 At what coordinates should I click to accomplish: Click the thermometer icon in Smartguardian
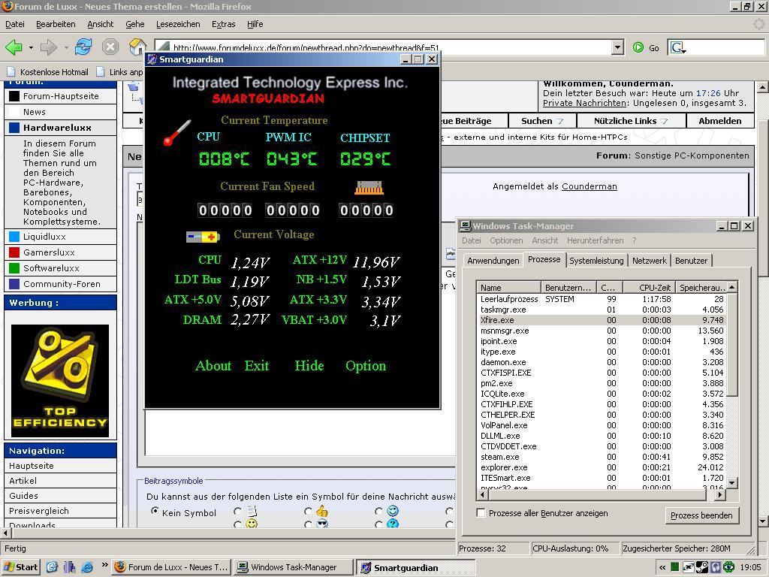pos(176,132)
